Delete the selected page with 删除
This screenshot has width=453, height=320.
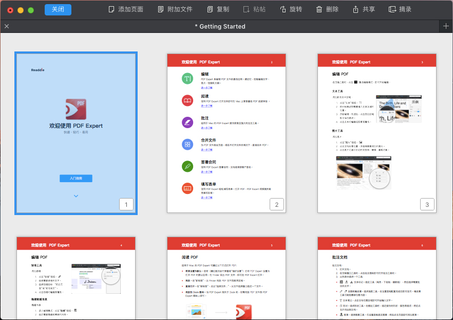327,10
